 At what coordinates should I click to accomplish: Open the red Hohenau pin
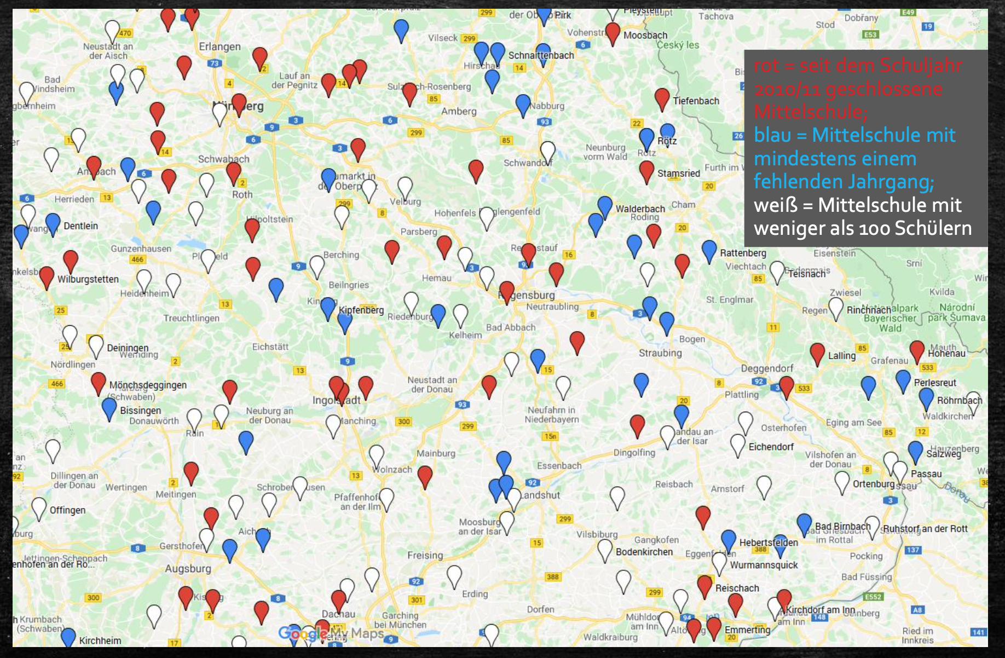(917, 352)
